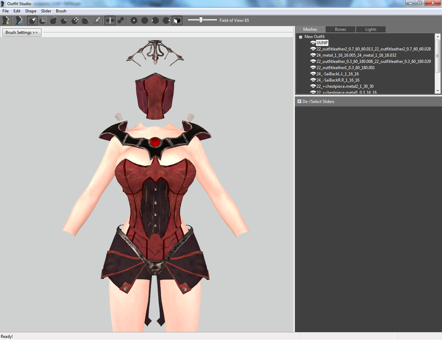Minimize the Outfit Studio window
442x340 pixels.
coord(410,3)
